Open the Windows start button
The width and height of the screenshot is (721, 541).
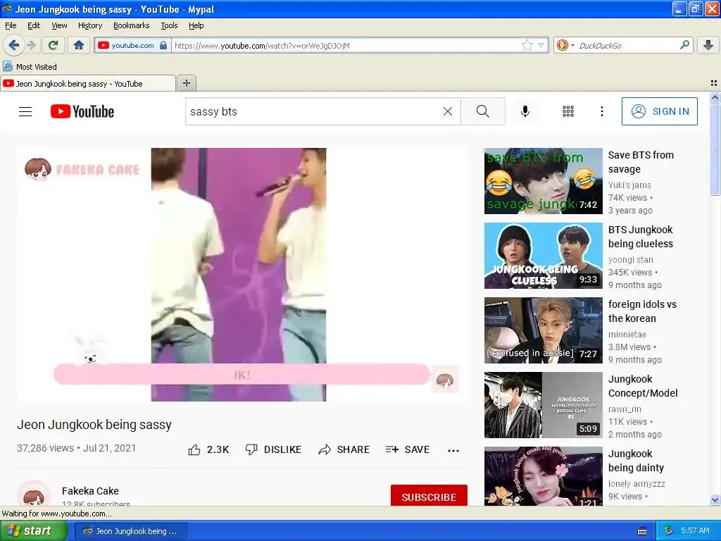click(33, 531)
